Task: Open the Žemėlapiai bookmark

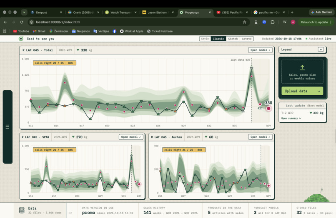Action: tap(59, 31)
